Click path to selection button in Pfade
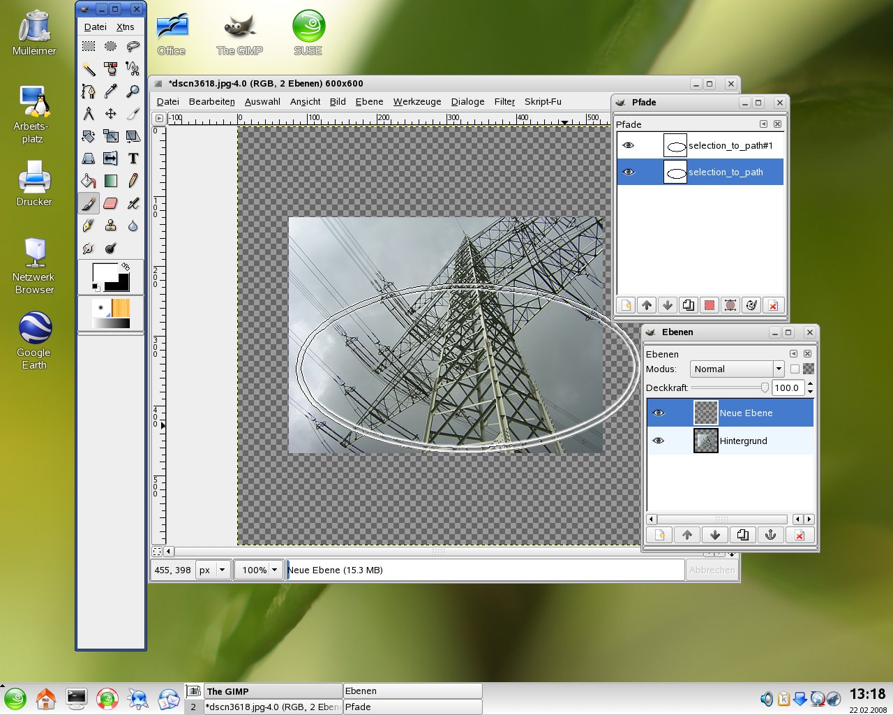Screen dimensions: 893x715 (710, 305)
